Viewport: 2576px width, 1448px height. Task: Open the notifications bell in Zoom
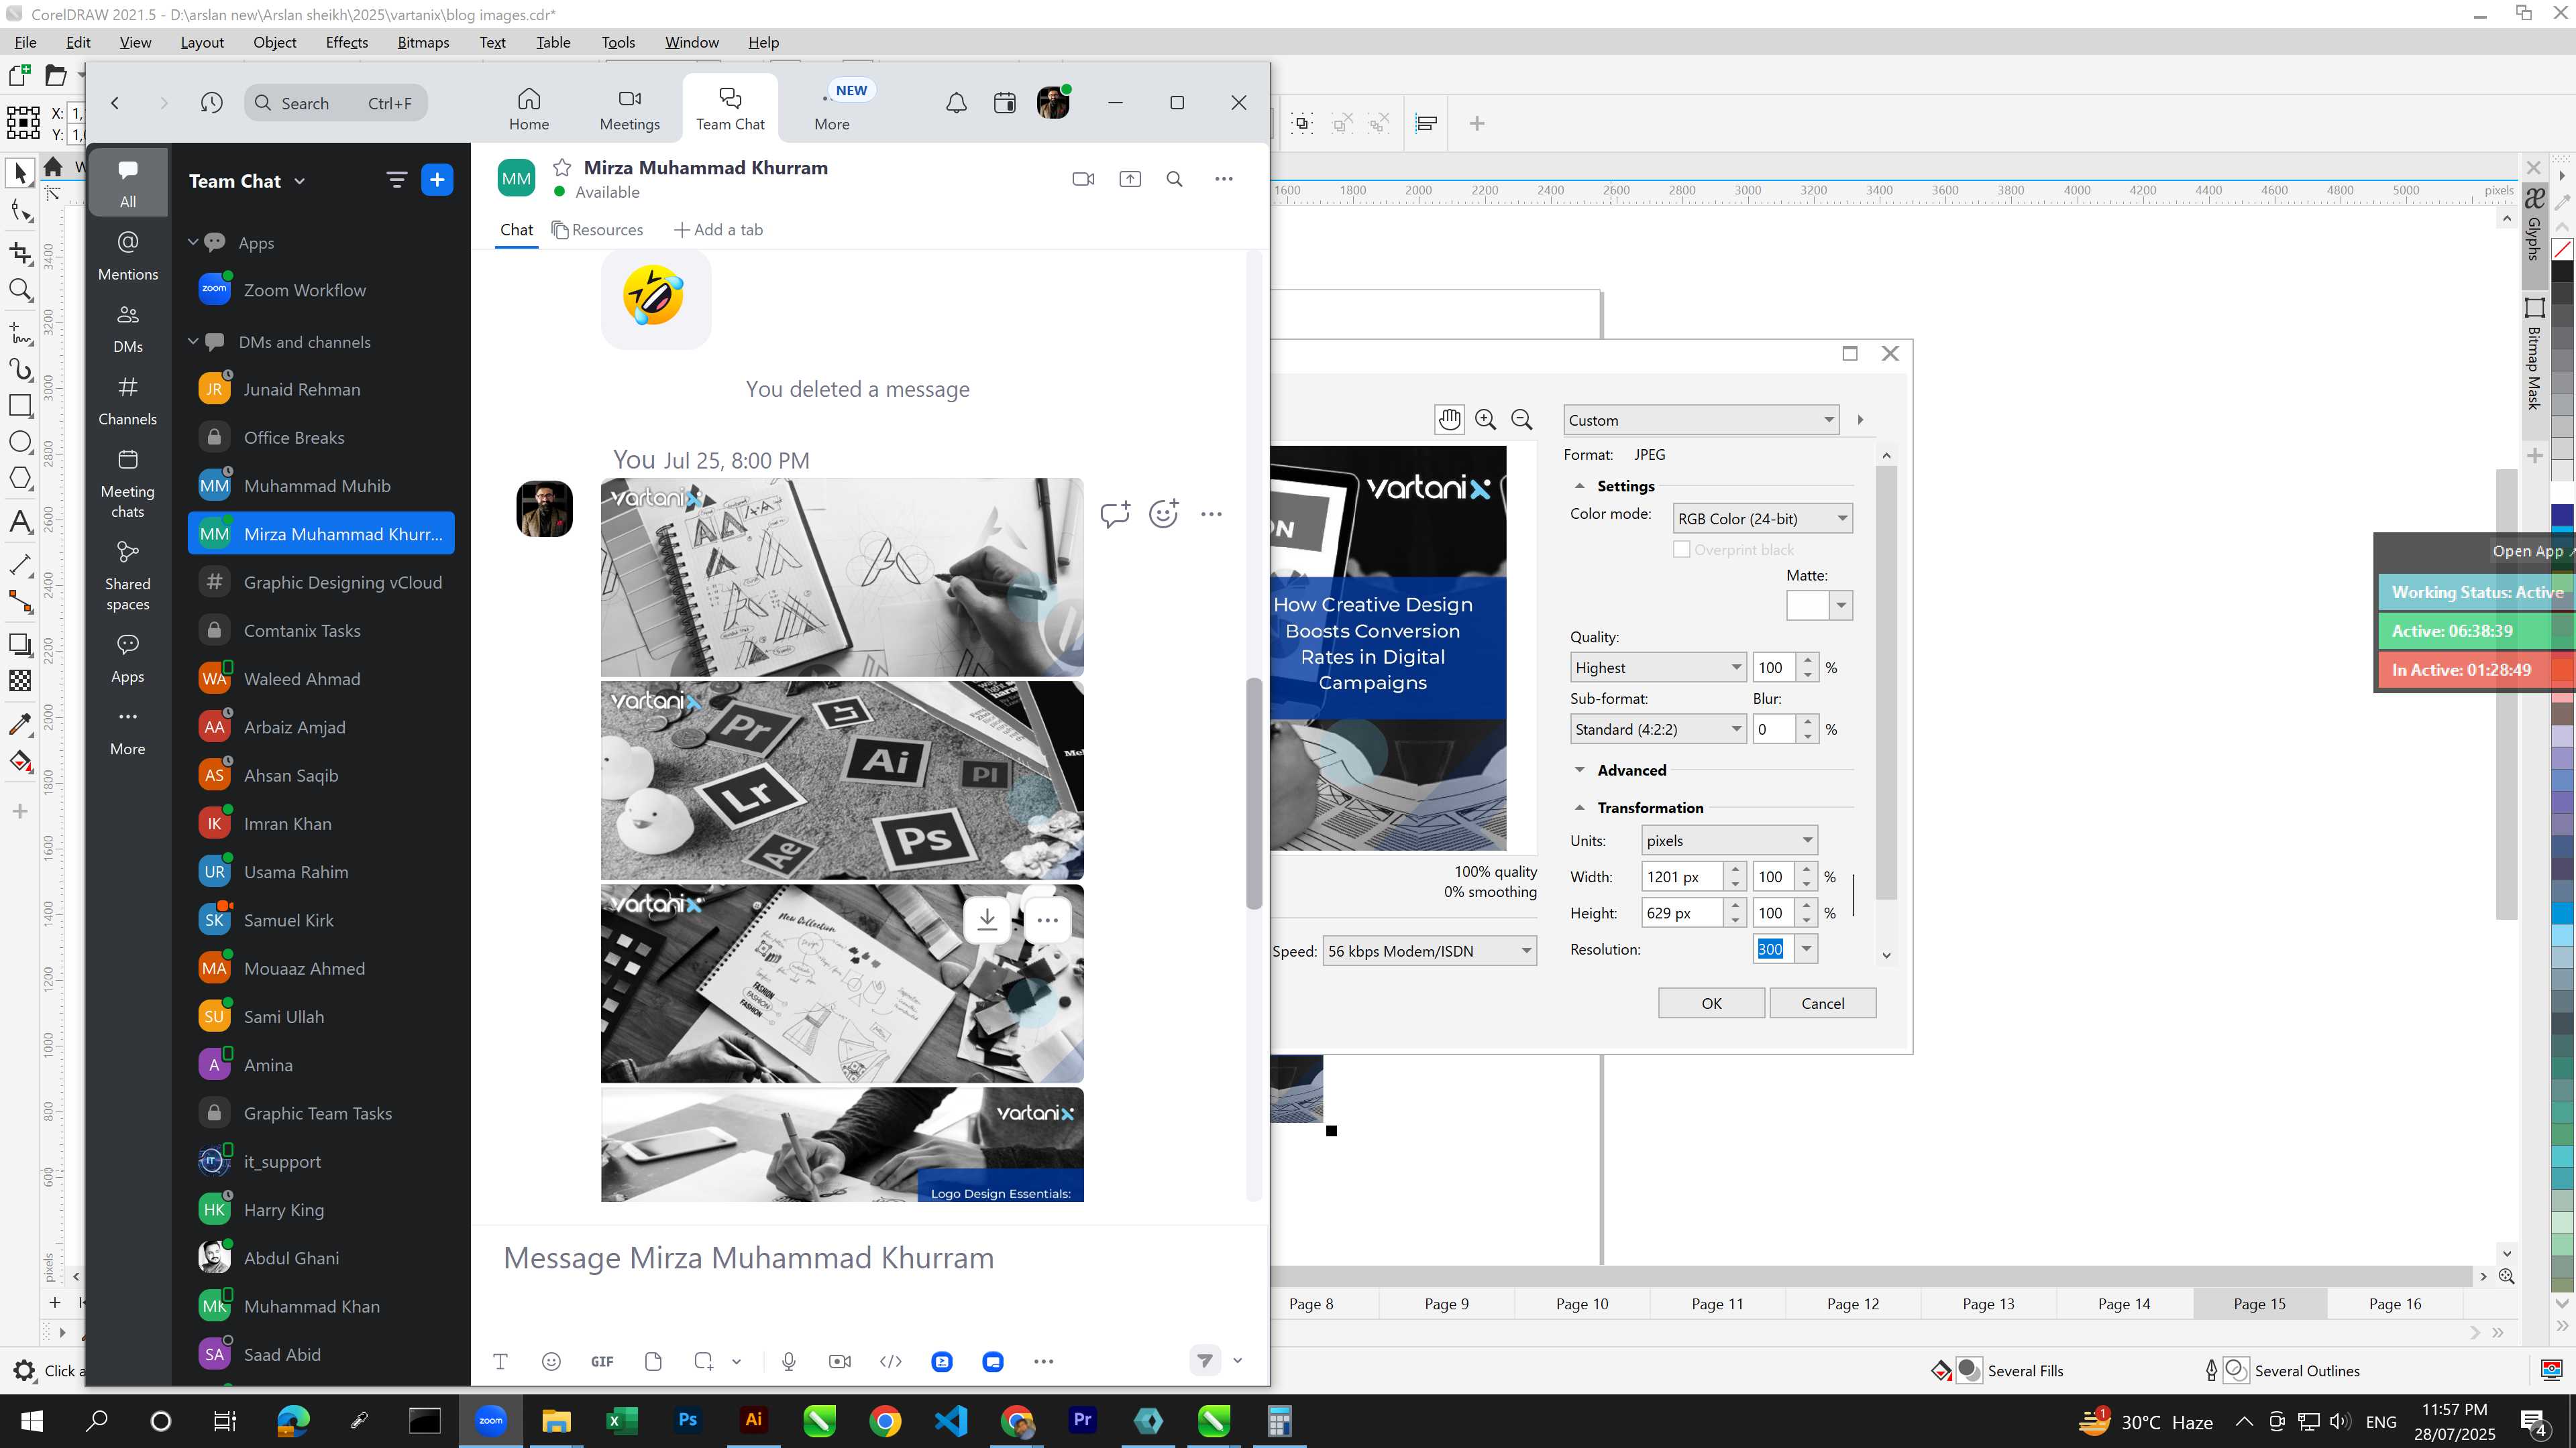pyautogui.click(x=956, y=103)
